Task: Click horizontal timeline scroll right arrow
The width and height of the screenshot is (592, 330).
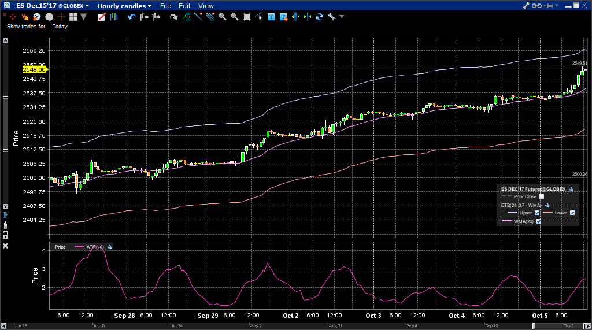Action: click(x=587, y=326)
